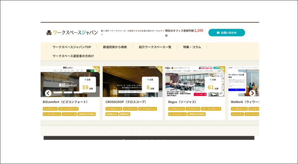Click the location pin icon on Regus badge
298x164 pixels.
tap(211, 80)
